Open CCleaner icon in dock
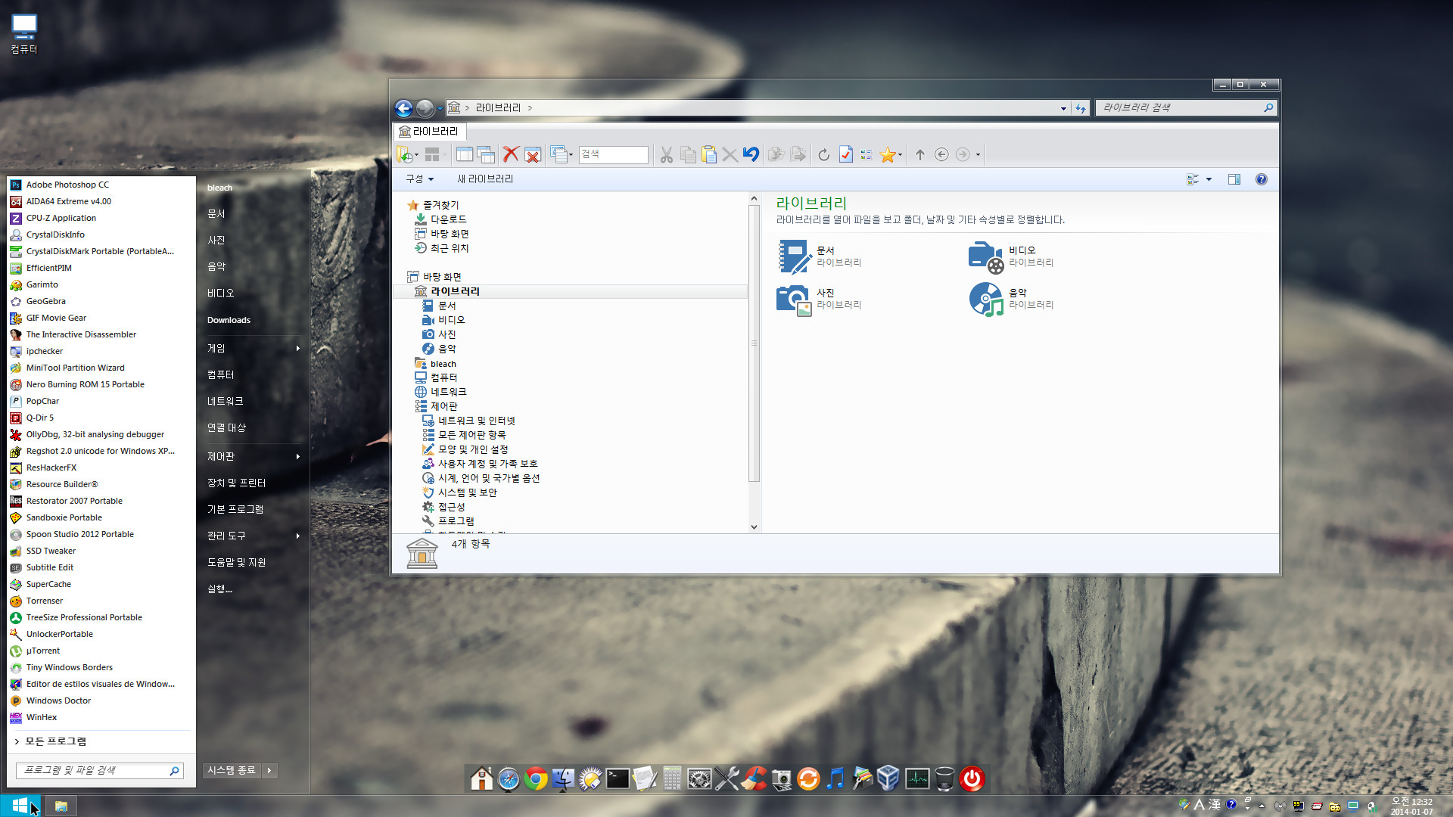This screenshot has height=817, width=1453. click(x=754, y=778)
